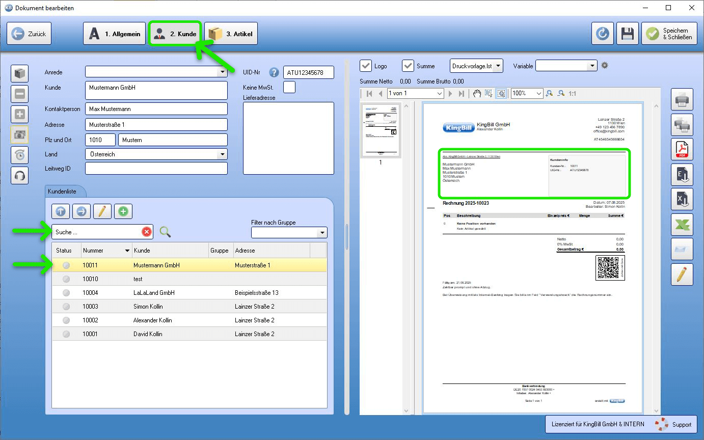Click the green plus add-customer button

pos(123,211)
